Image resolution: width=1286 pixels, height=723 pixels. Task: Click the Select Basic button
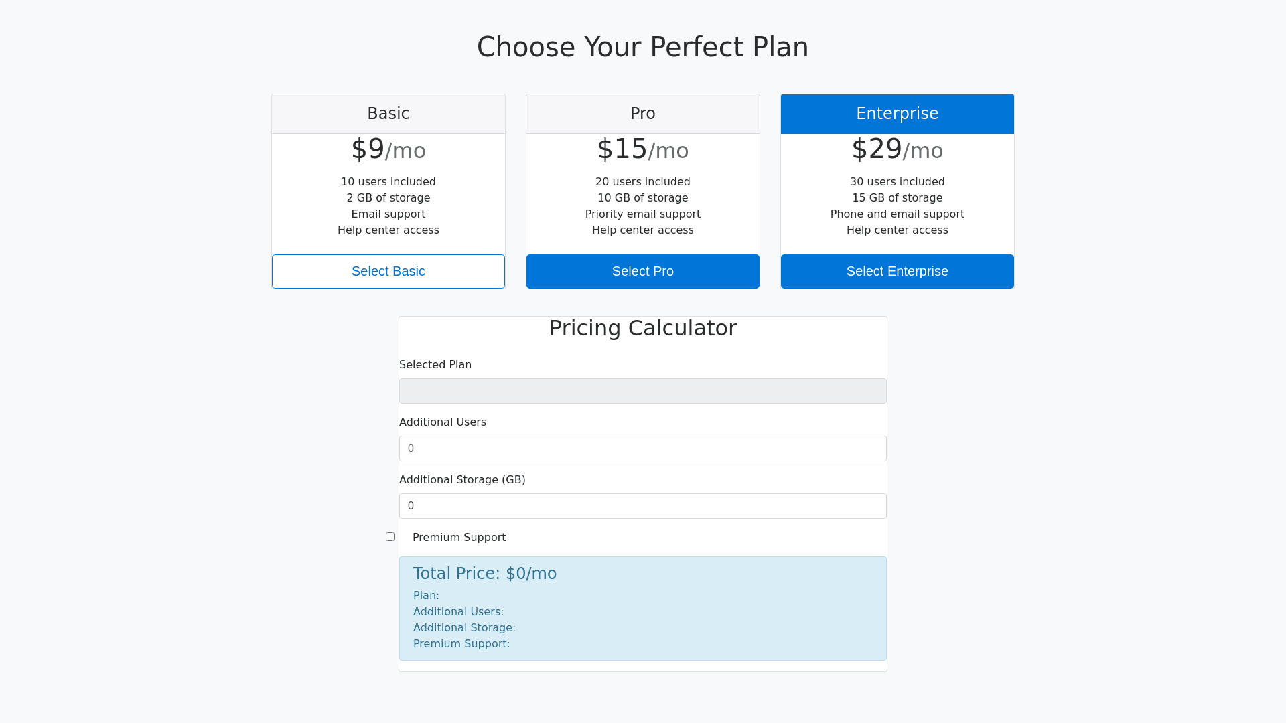[388, 271]
